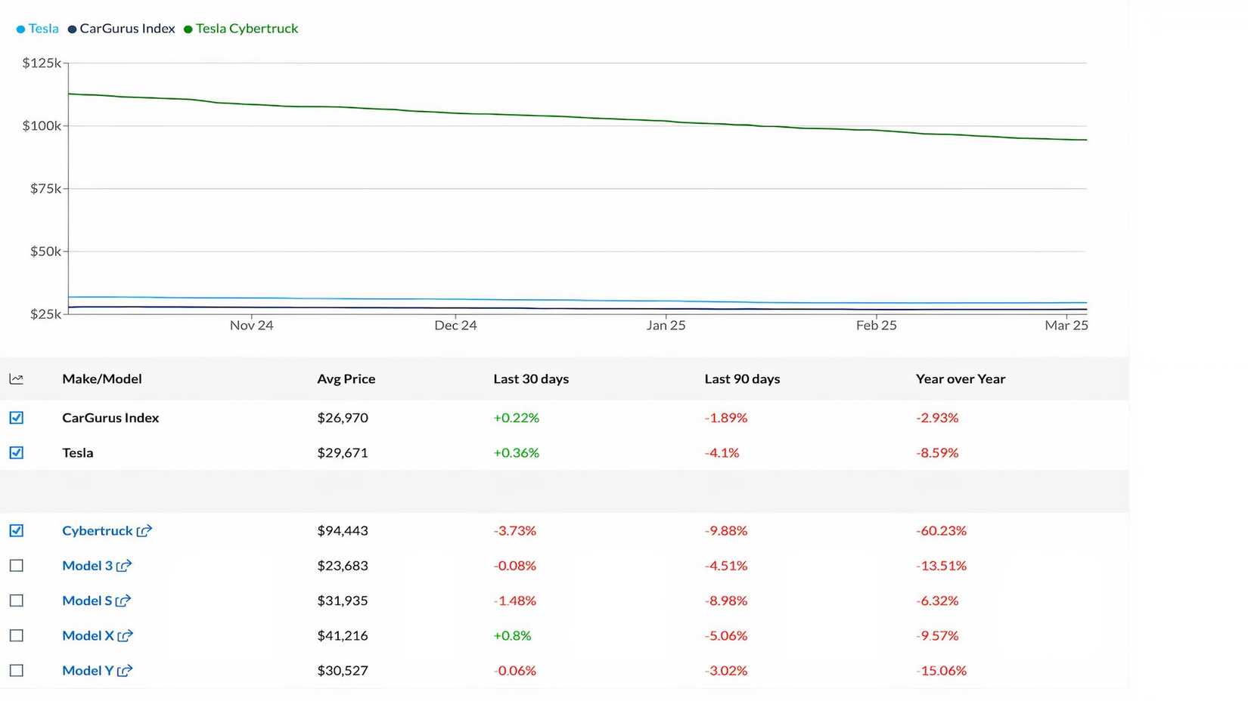
Task: Open external link icon beside Model 3
Action: click(124, 566)
